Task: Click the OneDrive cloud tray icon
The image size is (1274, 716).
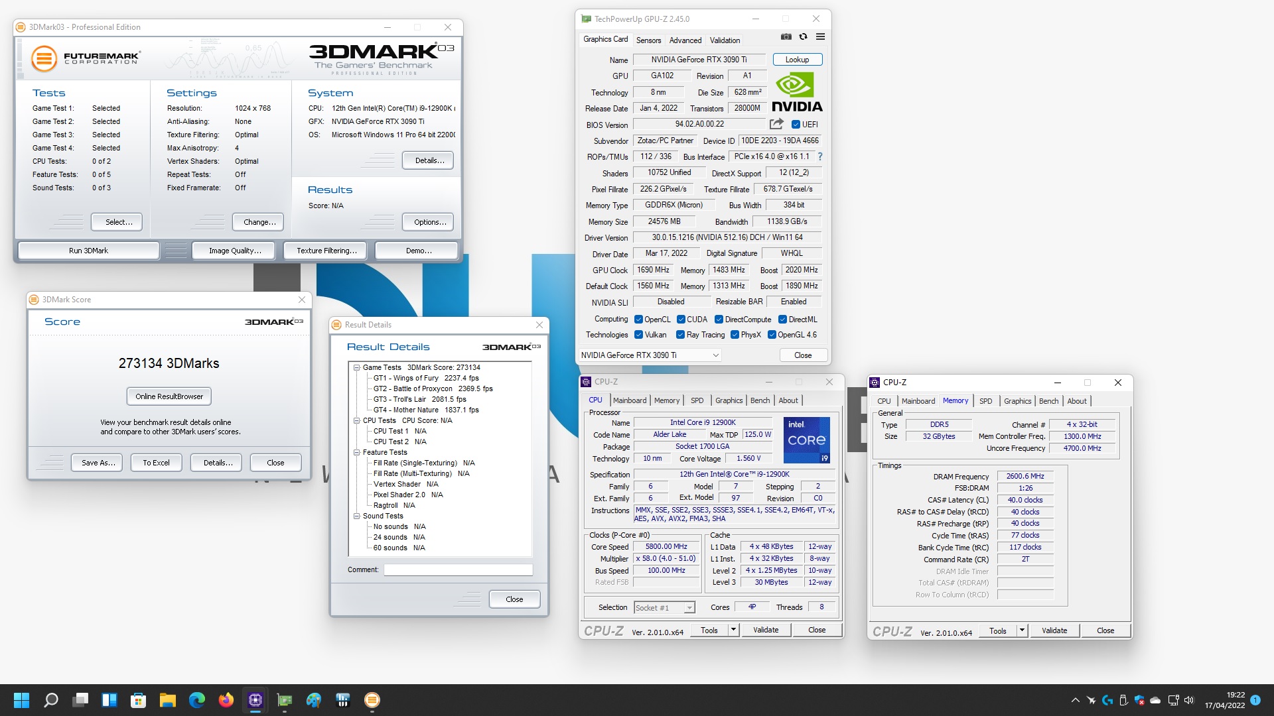Action: click(x=1155, y=700)
